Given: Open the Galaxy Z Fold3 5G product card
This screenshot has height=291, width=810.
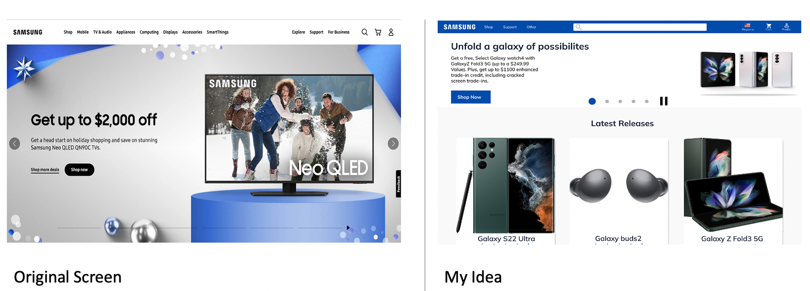Looking at the screenshot, I should point(733,191).
